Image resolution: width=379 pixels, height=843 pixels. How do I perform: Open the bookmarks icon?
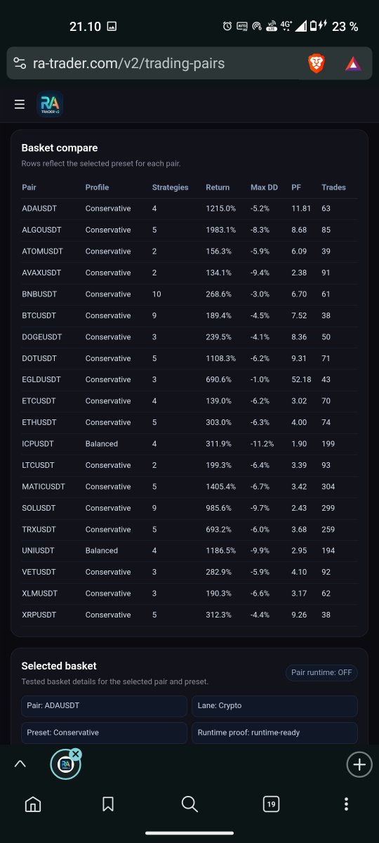point(108,804)
